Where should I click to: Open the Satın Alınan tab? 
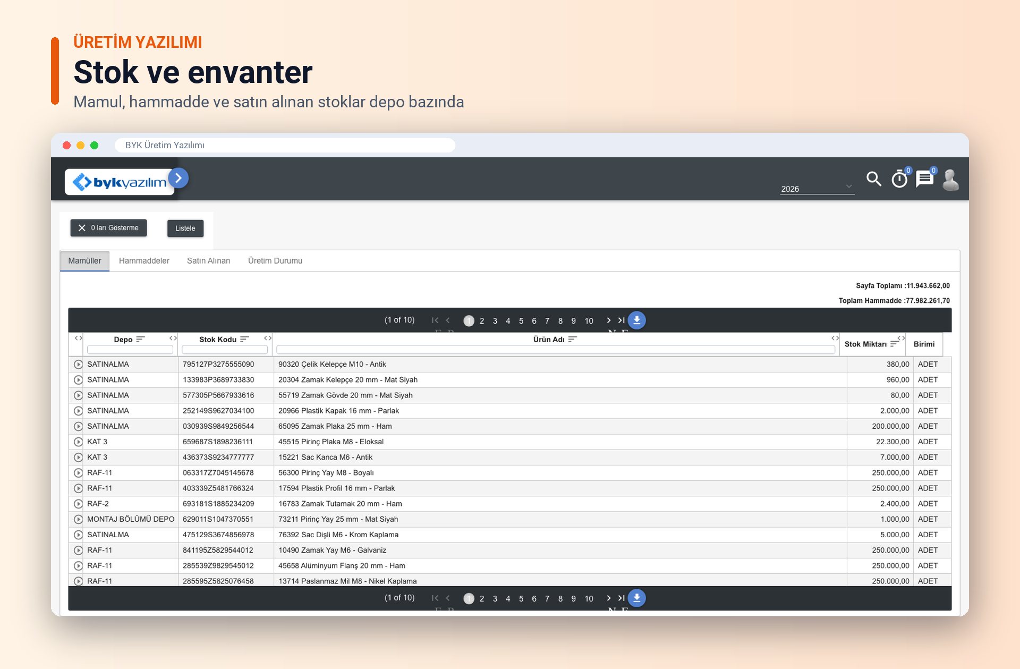pyautogui.click(x=208, y=260)
